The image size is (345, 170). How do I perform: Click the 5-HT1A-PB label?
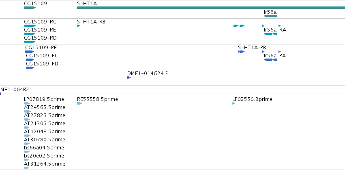tap(252, 48)
